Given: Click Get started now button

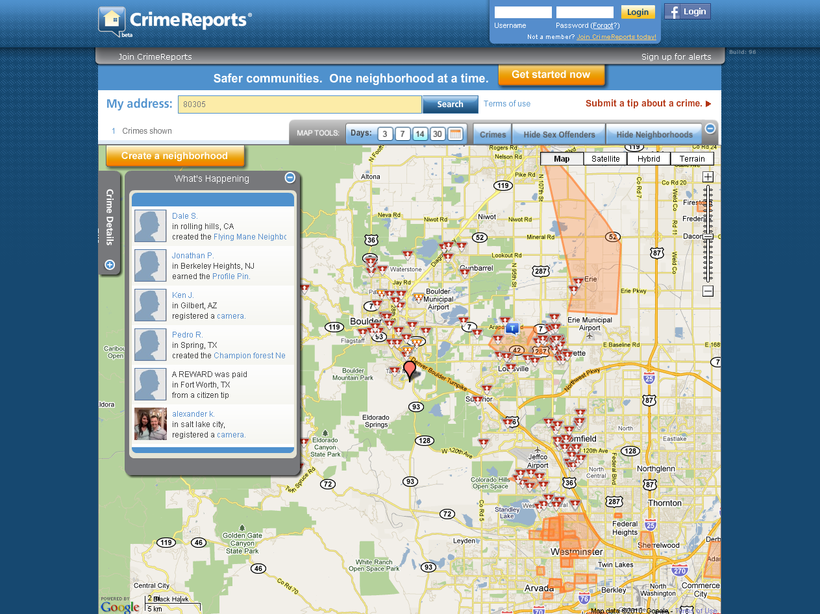Looking at the screenshot, I should tap(551, 75).
